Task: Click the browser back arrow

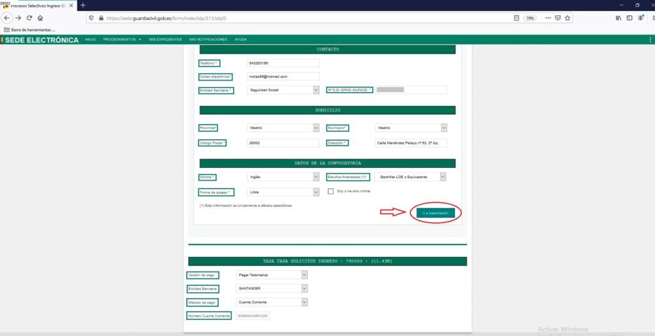Action: pos(7,18)
